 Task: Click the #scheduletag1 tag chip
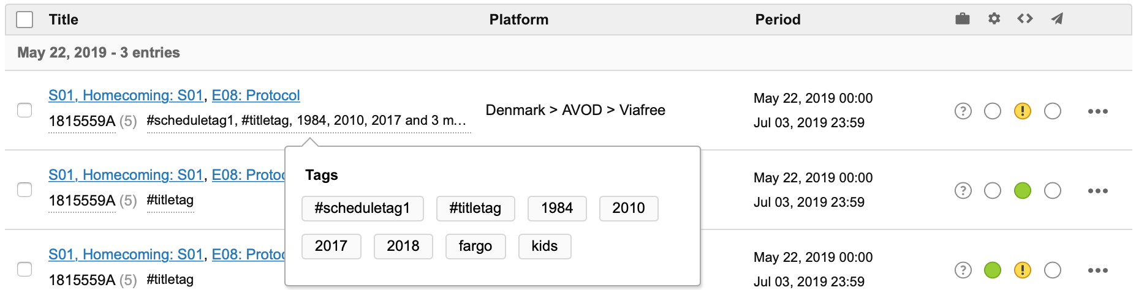tap(362, 209)
